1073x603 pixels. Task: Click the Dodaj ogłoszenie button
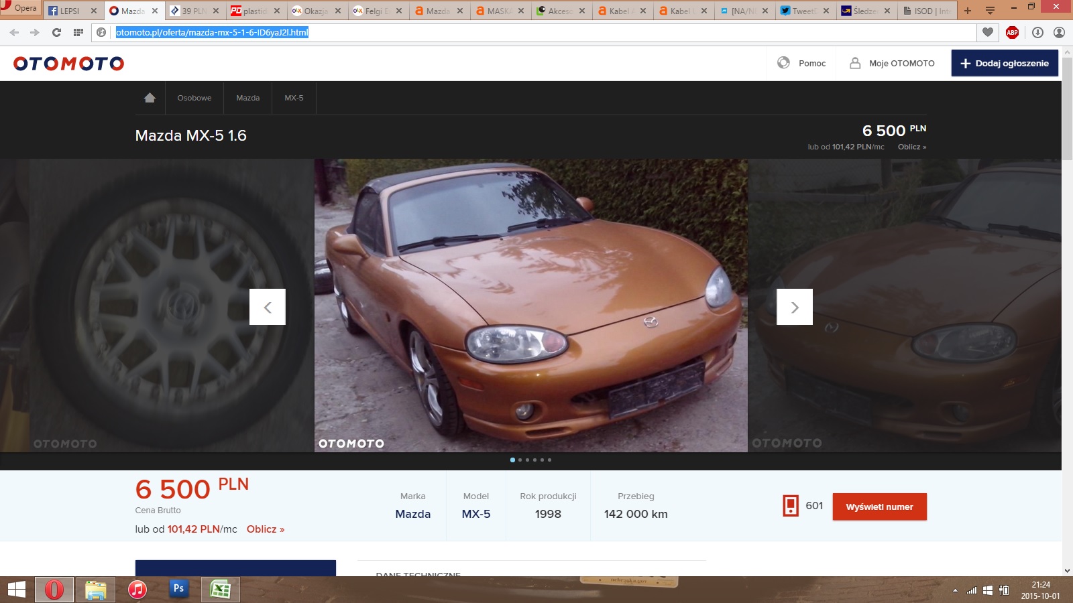coord(1005,63)
